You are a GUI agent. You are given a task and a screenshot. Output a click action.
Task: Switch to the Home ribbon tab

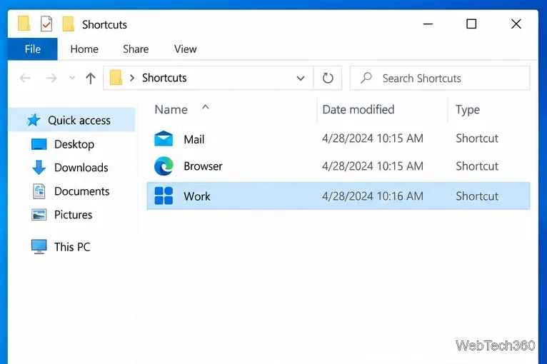(x=84, y=49)
